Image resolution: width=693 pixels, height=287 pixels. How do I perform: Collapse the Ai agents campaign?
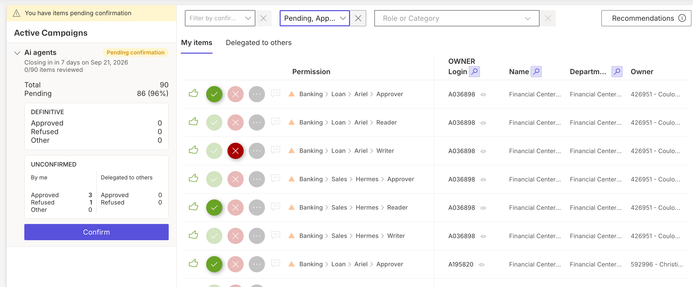click(x=17, y=53)
